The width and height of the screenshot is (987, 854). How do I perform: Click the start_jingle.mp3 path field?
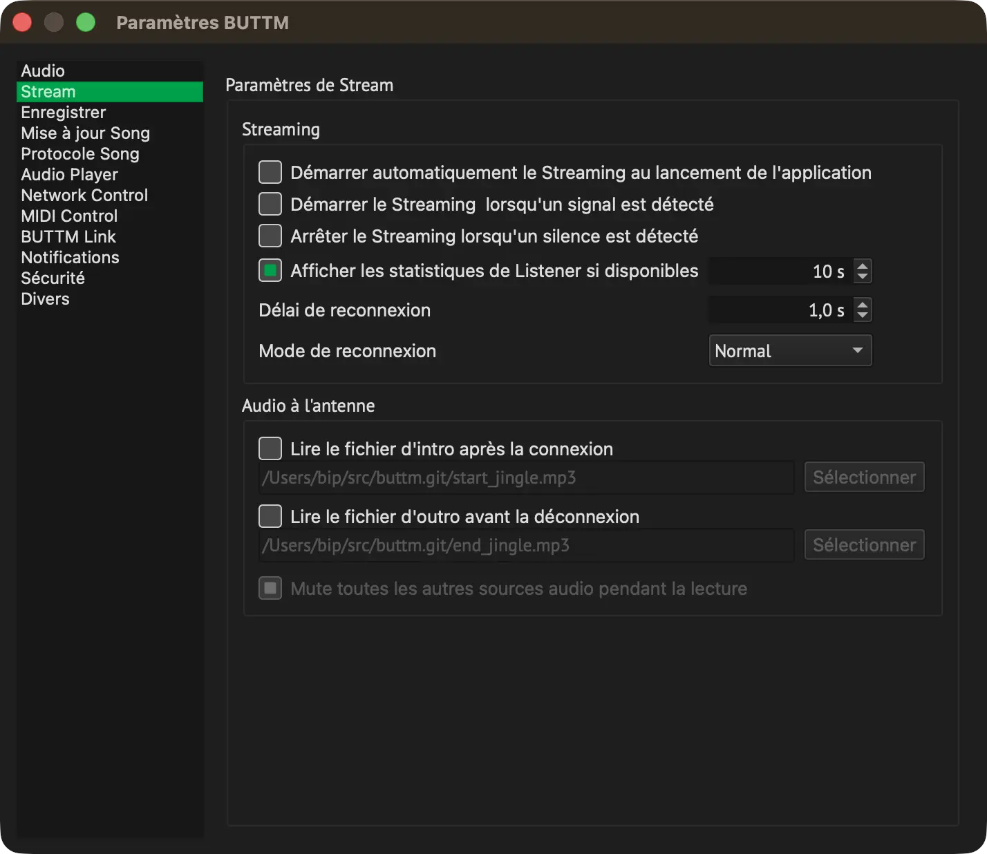click(526, 477)
